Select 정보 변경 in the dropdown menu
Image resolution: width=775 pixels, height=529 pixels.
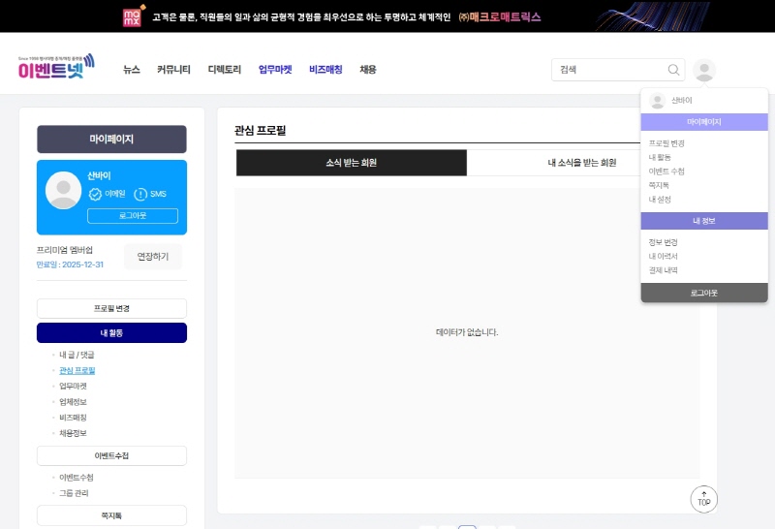663,242
